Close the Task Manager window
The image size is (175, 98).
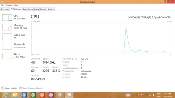point(171,1)
